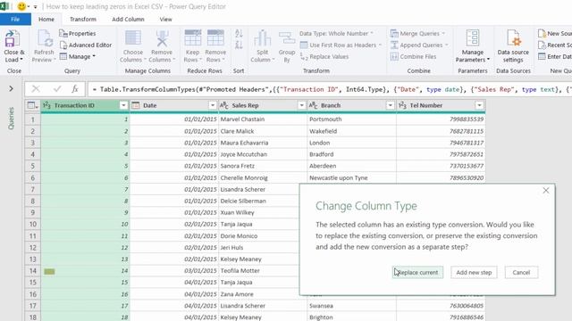The height and width of the screenshot is (321, 572).
Task: Select the cell "Swansea"
Action: tap(351, 306)
